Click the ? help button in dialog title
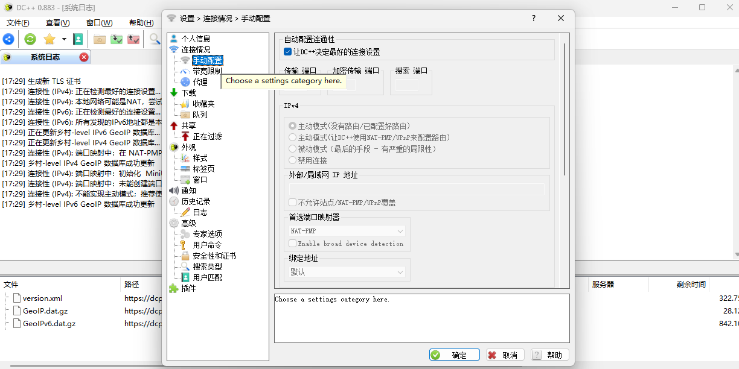The image size is (739, 369). tap(533, 18)
